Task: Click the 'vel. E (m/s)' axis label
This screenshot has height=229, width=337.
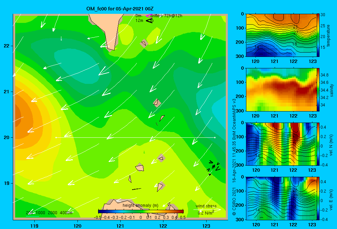Action: point(331,199)
